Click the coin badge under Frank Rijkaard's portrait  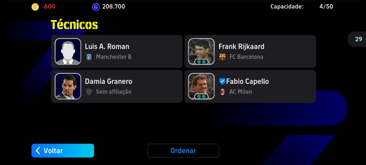pyautogui.click(x=201, y=62)
